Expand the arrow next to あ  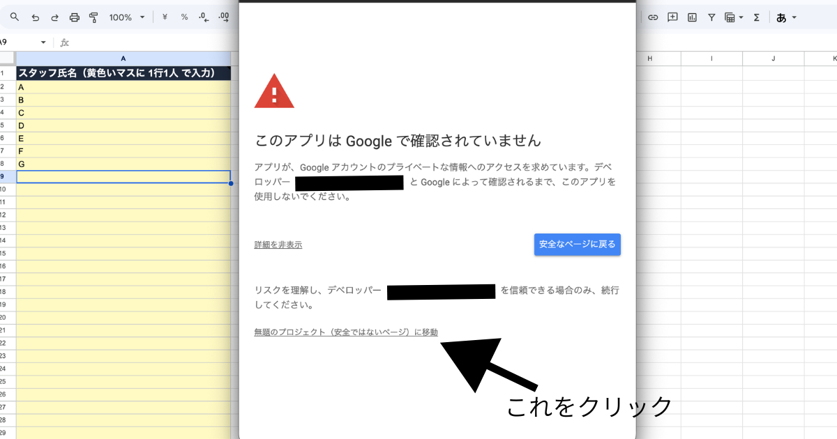coord(794,17)
